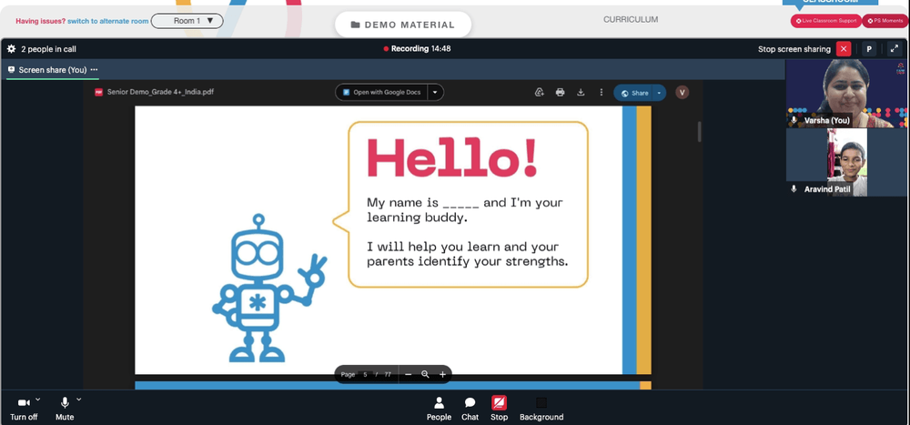Viewport: 910px width, 425px height.
Task: Click the download icon in PDF toolbar
Action: pos(581,92)
